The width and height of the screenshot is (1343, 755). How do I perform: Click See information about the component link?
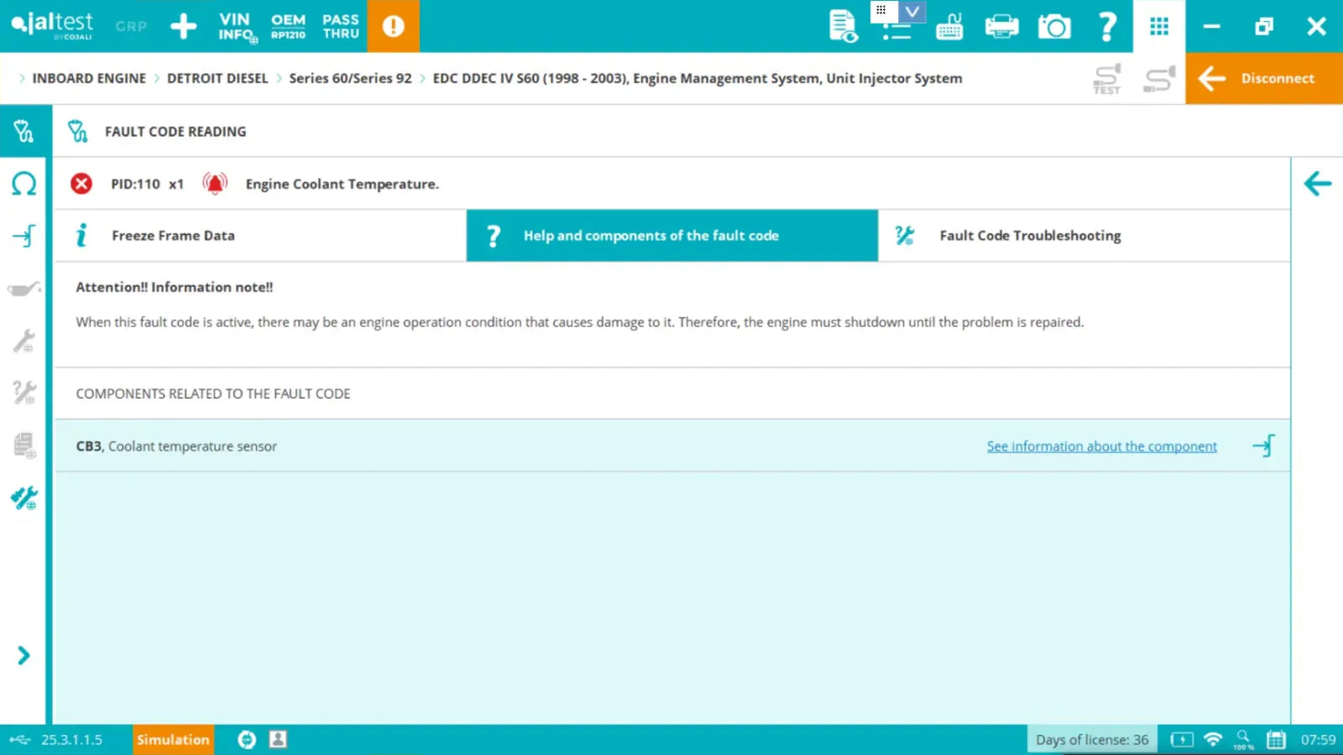1101,446
